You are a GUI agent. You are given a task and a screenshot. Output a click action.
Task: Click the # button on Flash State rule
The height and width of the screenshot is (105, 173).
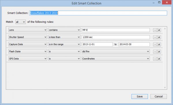tap(159, 52)
